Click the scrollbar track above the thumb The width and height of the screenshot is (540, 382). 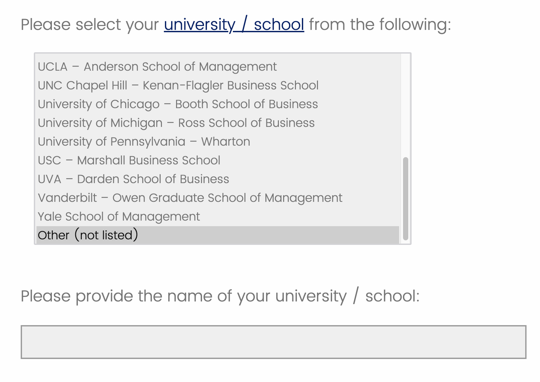(x=405, y=105)
